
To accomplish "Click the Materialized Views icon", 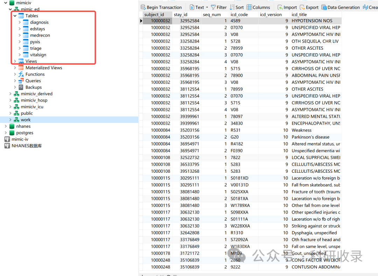I will pyautogui.click(x=21, y=68).
